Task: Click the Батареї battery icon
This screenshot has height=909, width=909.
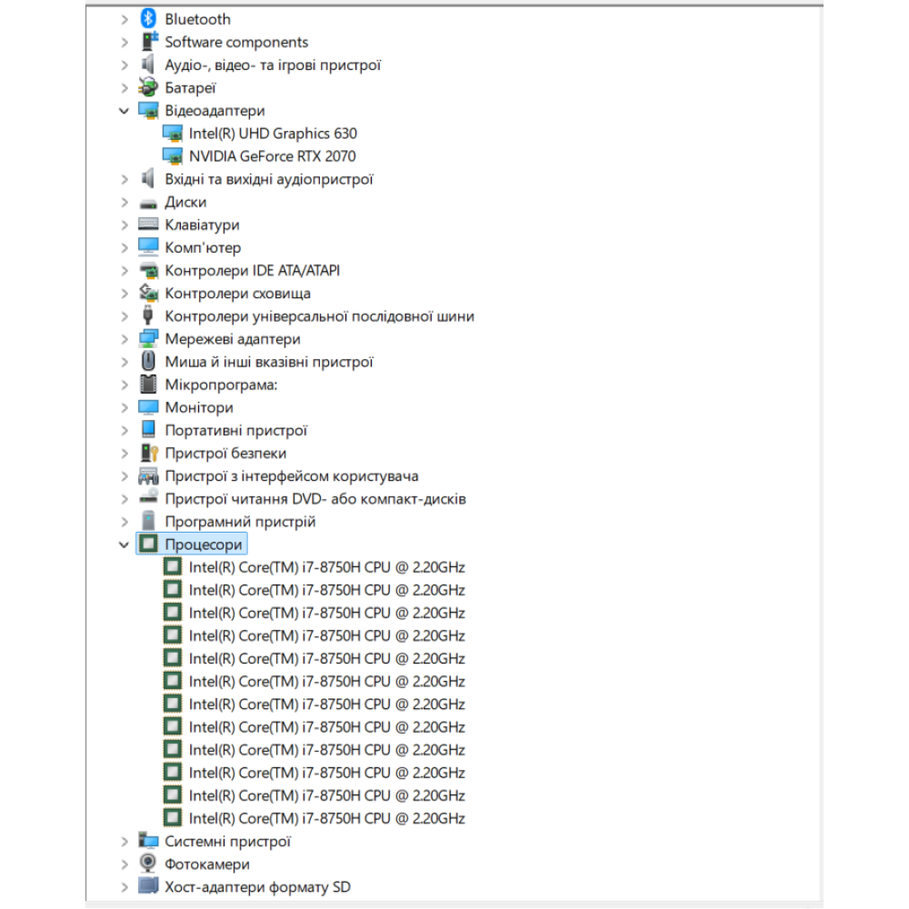Action: (x=148, y=88)
